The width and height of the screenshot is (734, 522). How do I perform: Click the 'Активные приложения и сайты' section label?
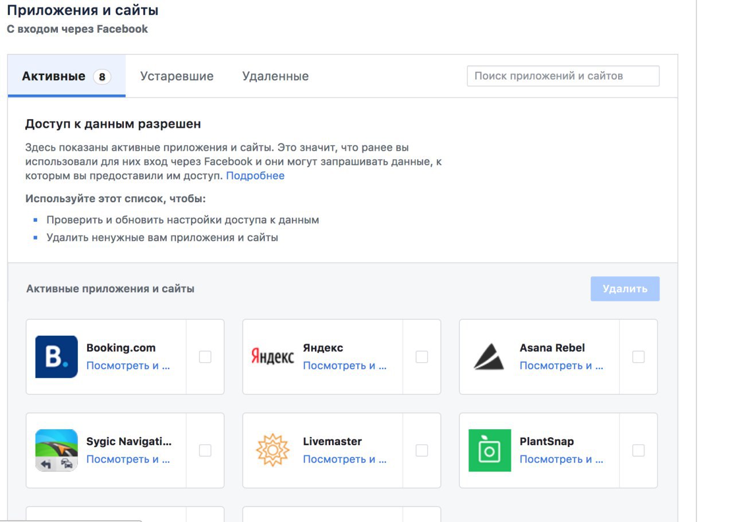click(x=110, y=289)
